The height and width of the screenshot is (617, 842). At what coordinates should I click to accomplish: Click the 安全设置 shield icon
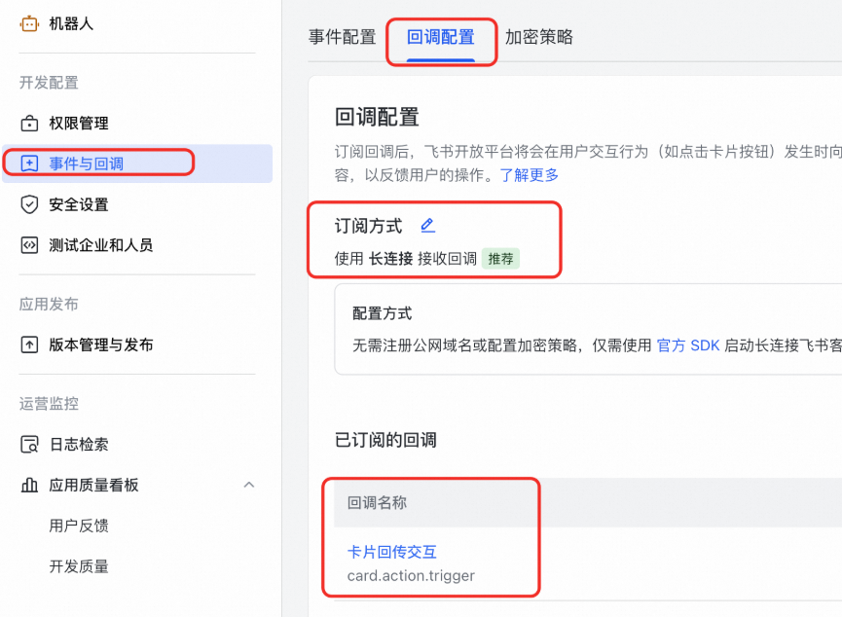pos(29,204)
